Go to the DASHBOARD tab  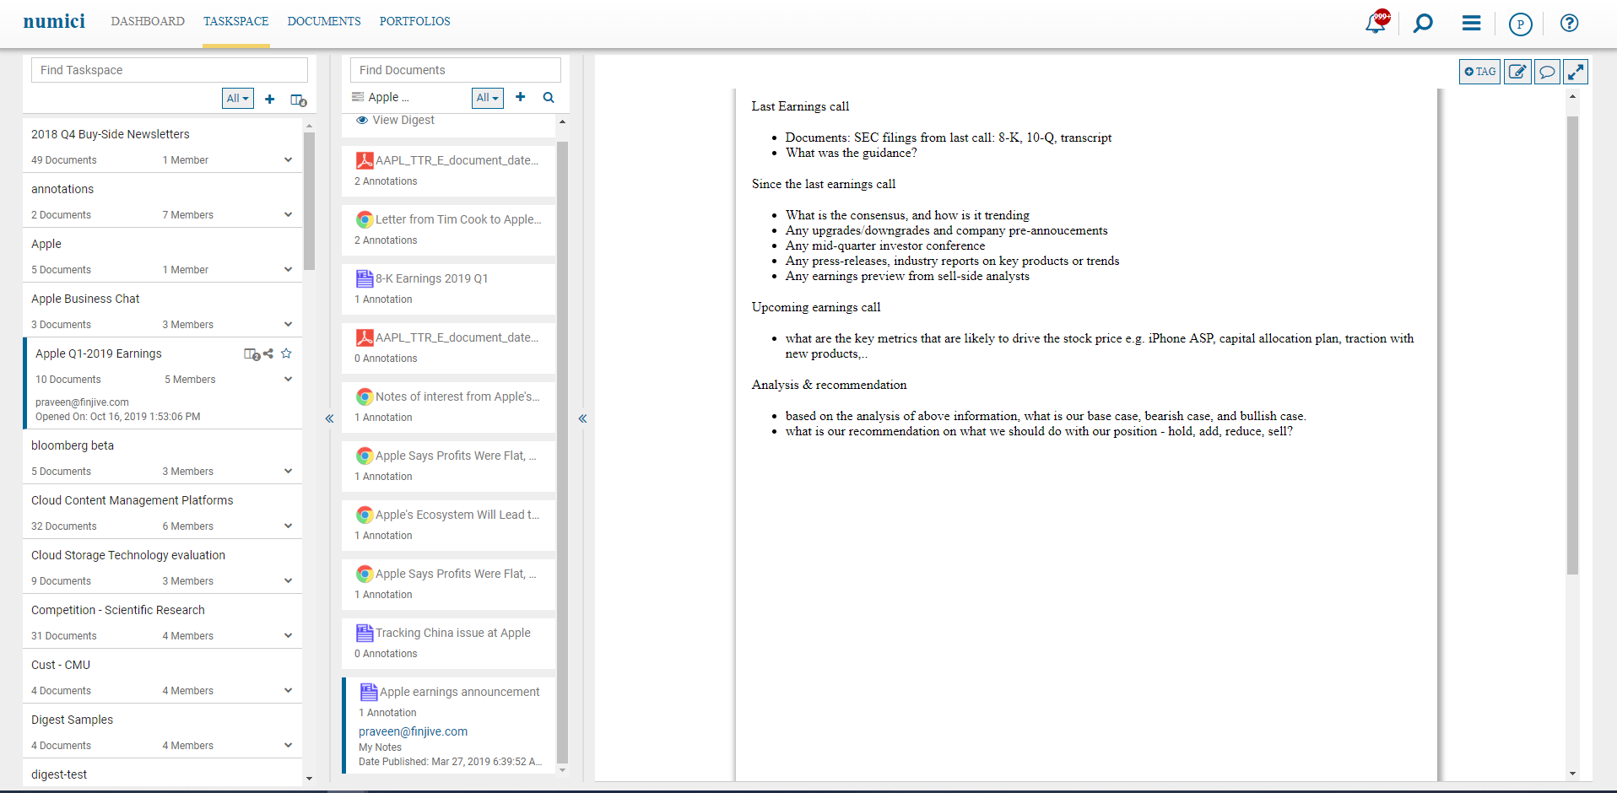click(x=148, y=21)
